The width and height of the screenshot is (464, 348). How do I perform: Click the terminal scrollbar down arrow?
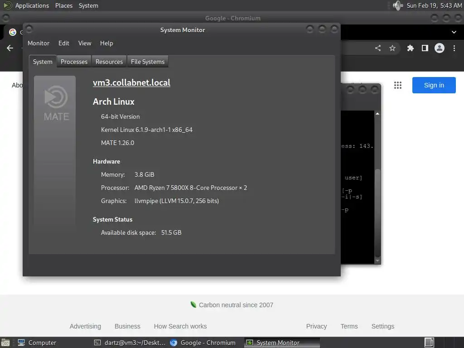pyautogui.click(x=377, y=261)
